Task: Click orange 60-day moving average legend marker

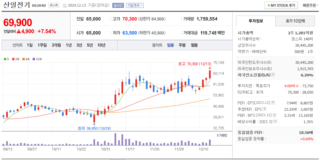Action: [x=23, y=59]
